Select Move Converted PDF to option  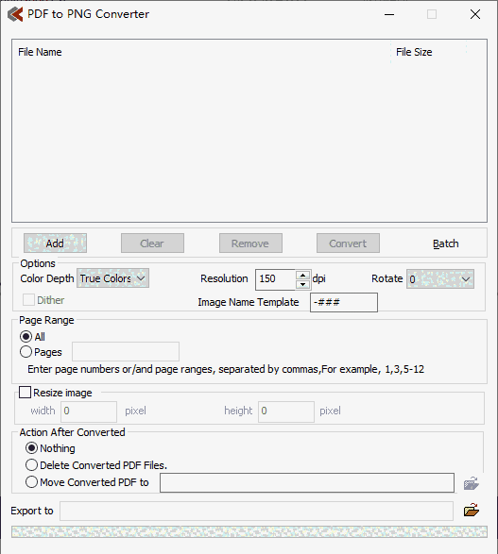[x=31, y=482]
